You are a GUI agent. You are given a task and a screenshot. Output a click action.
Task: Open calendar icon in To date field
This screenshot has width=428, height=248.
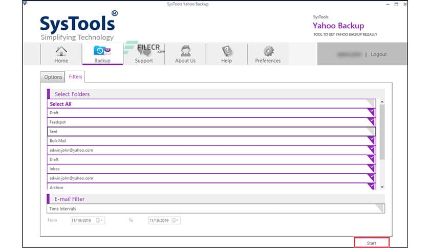coord(174,220)
